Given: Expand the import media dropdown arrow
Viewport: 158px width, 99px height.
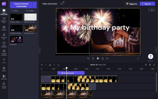Looking at the screenshot, I should [x=34, y=5].
